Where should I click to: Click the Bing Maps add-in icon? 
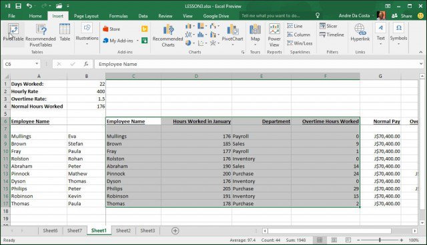pyautogui.click(x=145, y=29)
